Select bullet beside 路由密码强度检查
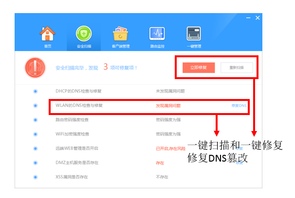The image size is (295, 198). [36, 119]
